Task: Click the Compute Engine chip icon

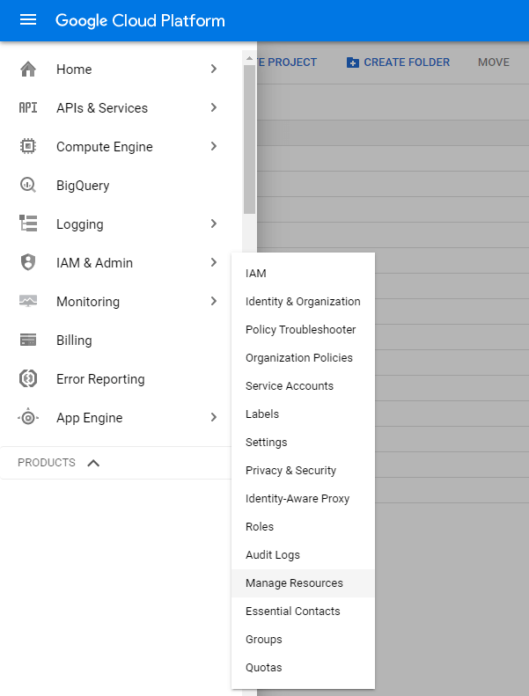Action: [28, 147]
